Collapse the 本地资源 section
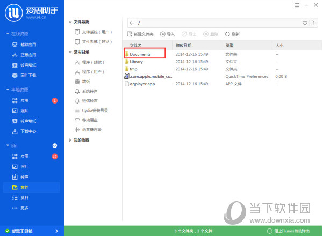The image size is (323, 236). click(8, 90)
